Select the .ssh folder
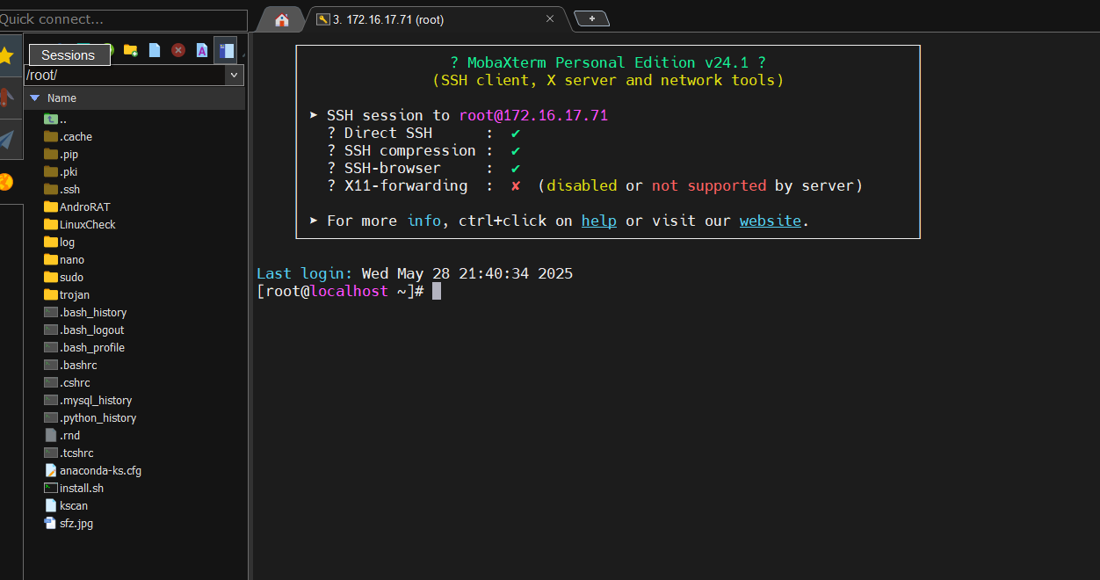Viewport: 1100px width, 580px height. [x=62, y=189]
